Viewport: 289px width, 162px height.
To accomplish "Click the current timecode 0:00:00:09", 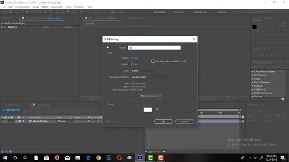I will tap(11, 110).
